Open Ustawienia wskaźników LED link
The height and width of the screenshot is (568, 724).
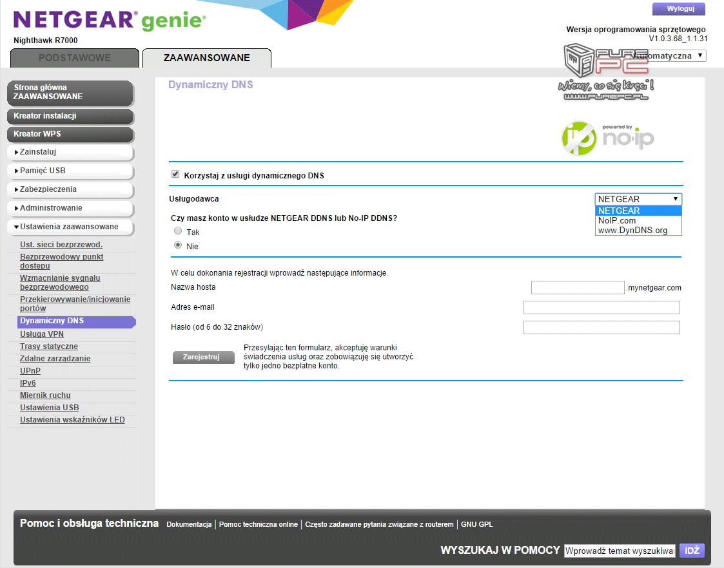72,420
